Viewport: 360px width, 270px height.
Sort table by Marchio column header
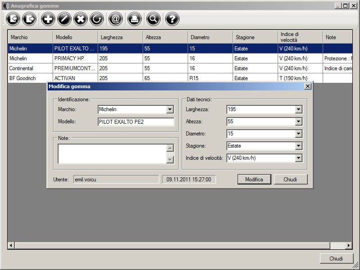(30, 37)
